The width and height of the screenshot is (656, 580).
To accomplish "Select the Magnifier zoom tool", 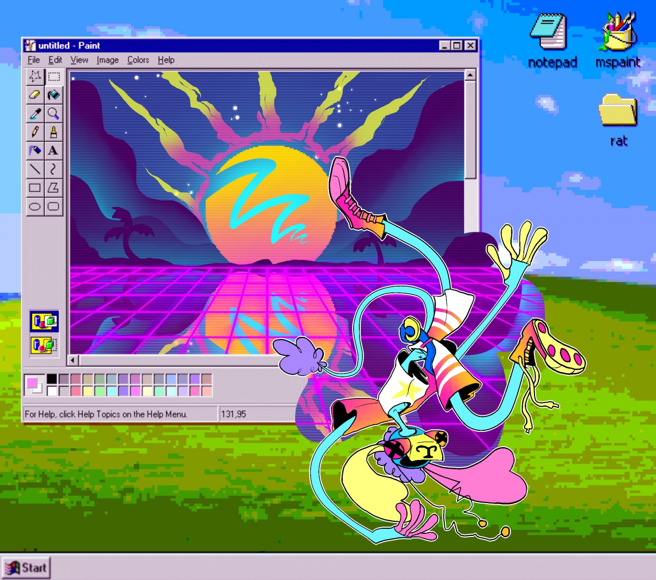I will point(54,114).
